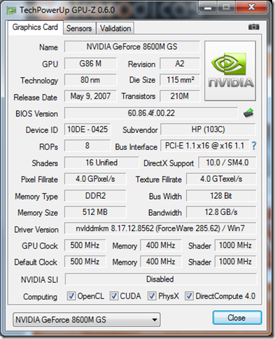The image size is (275, 339).
Task: Click the camera screenshot icon
Action: tap(253, 27)
